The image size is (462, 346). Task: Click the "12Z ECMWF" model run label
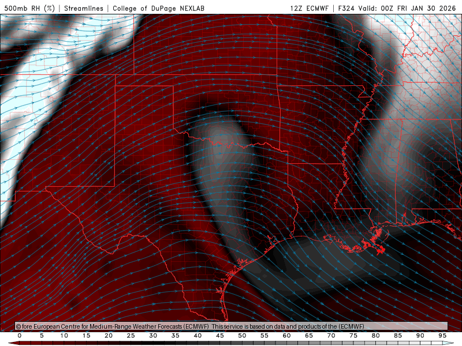tap(309, 8)
